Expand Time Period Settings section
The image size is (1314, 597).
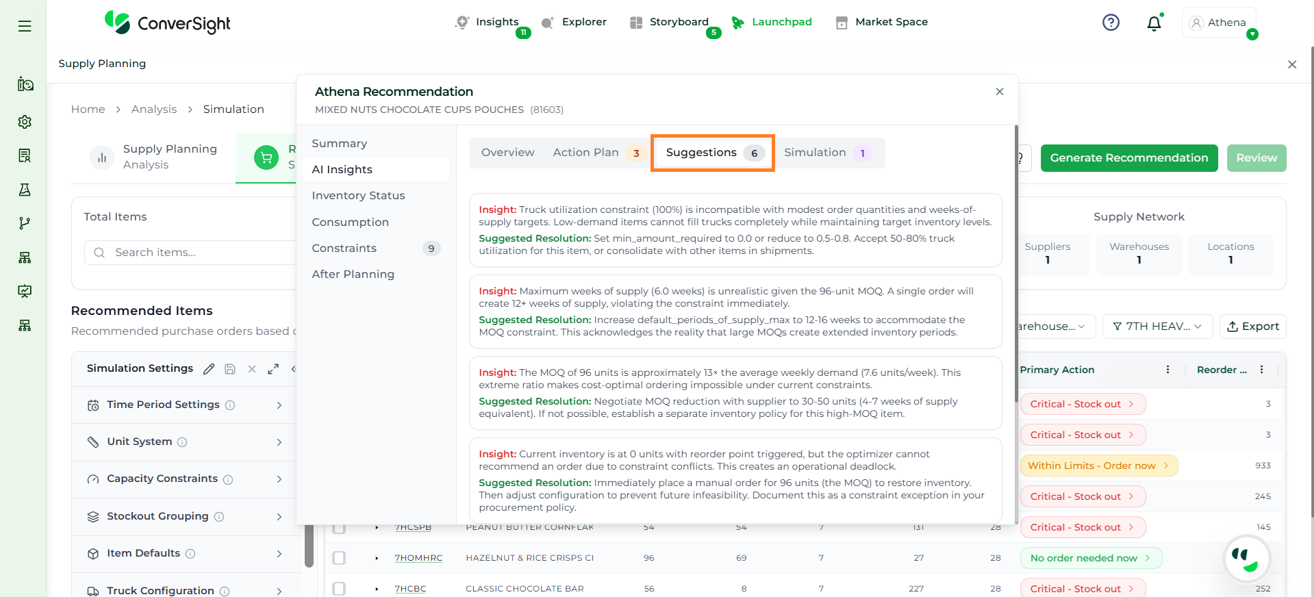[x=279, y=405]
